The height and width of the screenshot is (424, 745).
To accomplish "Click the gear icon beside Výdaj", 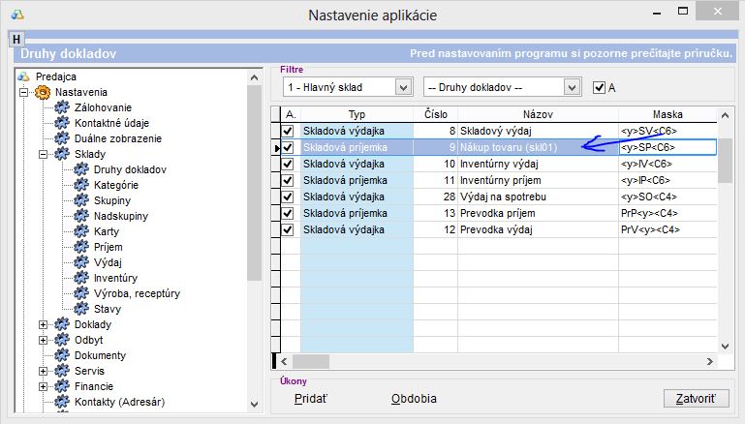I will [81, 262].
